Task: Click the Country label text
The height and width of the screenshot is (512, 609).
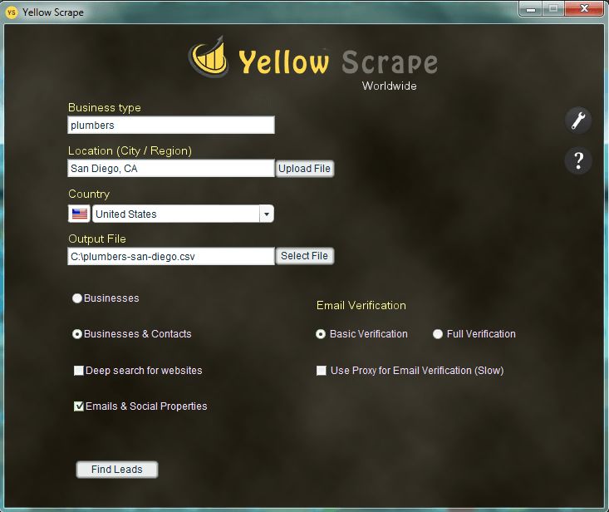Action: click(x=89, y=194)
